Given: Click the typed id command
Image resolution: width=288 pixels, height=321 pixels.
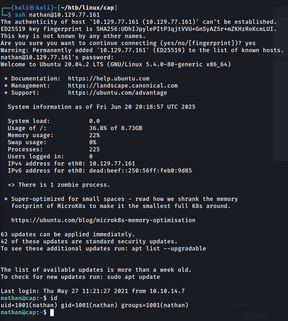Looking at the screenshot, I should [x=54, y=298].
